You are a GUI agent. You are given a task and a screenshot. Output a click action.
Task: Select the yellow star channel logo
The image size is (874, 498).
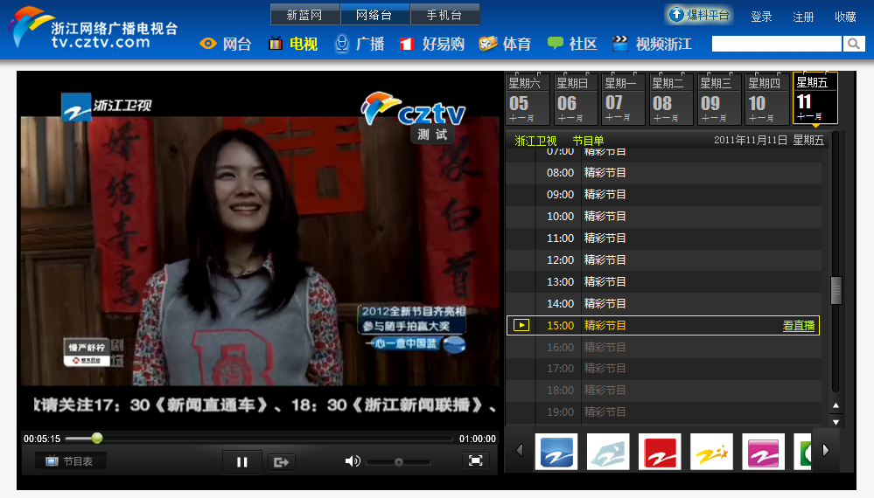tap(711, 452)
